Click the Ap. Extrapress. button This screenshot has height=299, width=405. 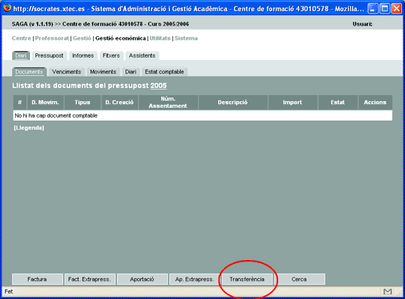pyautogui.click(x=194, y=279)
